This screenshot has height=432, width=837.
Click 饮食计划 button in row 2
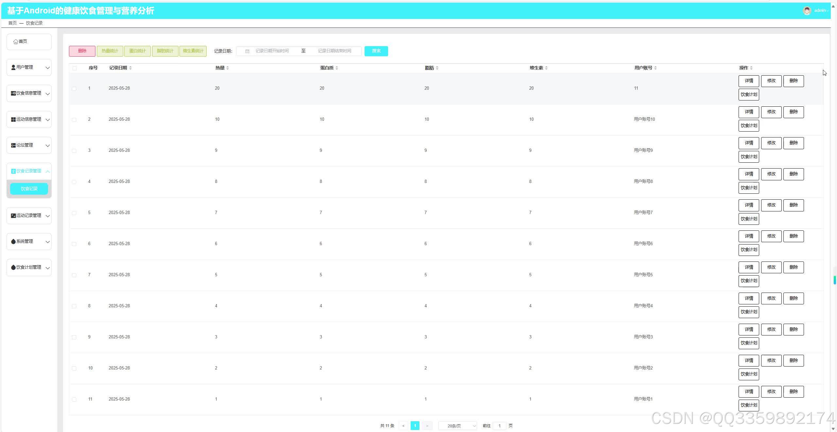pyautogui.click(x=749, y=126)
